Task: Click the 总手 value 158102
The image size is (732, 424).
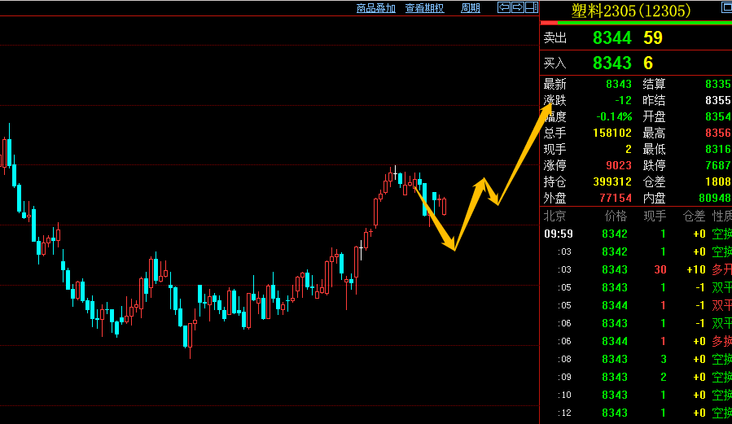Action: (612, 133)
